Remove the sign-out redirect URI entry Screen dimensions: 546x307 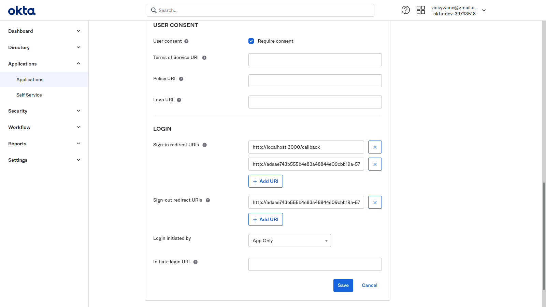[x=375, y=203]
